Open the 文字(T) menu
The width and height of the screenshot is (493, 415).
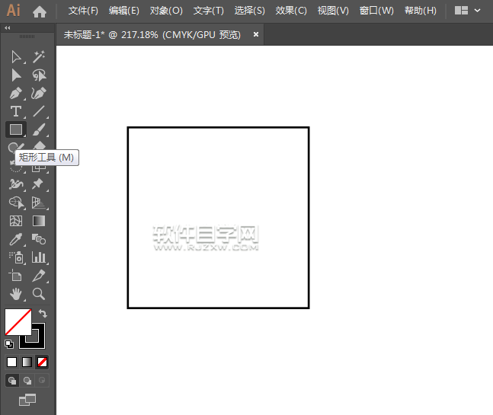(x=209, y=11)
